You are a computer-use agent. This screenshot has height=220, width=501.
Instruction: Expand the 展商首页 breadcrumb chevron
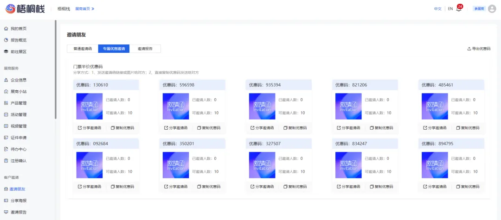click(x=93, y=9)
